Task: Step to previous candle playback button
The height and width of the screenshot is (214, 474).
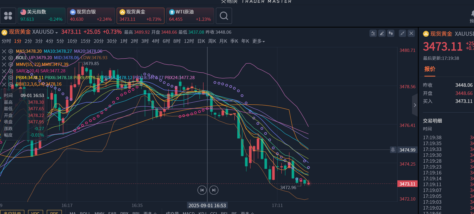Action: pyautogui.click(x=202, y=190)
